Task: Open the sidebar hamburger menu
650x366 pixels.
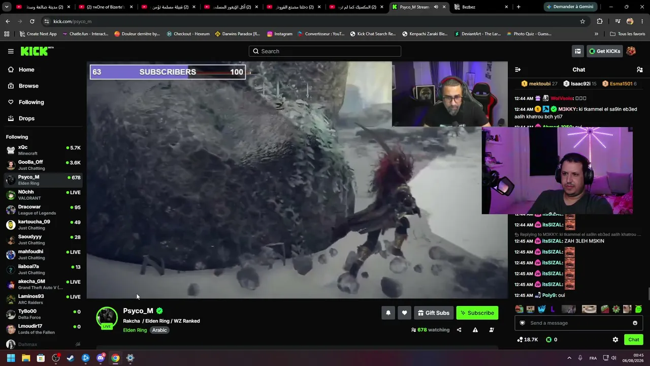Action: point(11,51)
